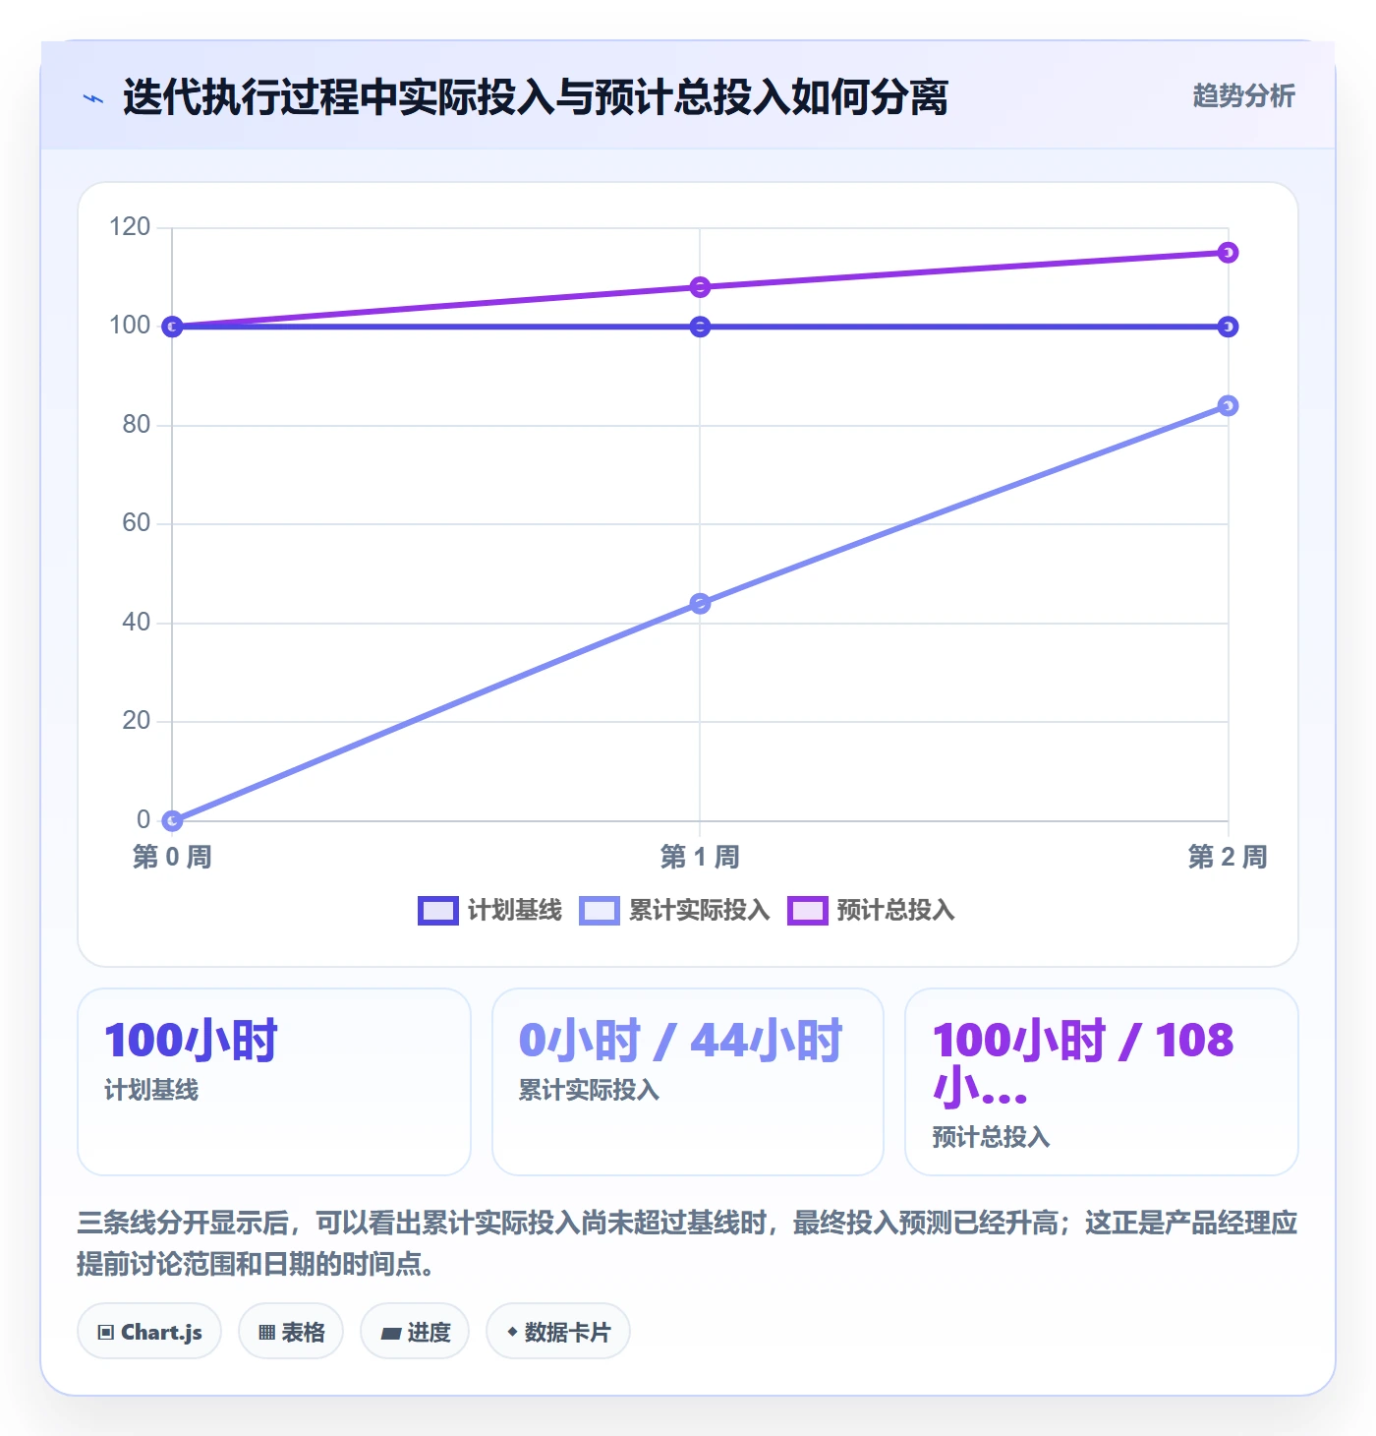This screenshot has height=1436, width=1376.
Task: Click the 趋势分析 label in the header
Action: click(x=1243, y=96)
